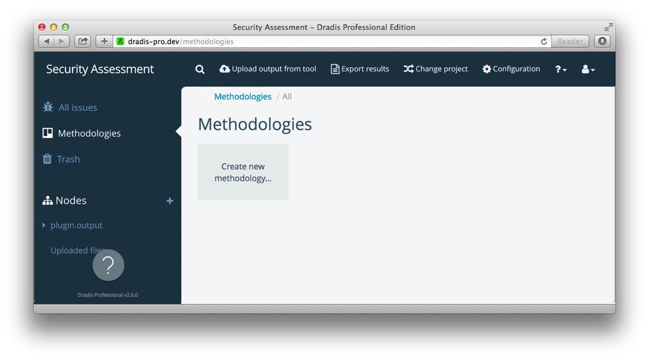This screenshot has height=360, width=649.
Task: Open the help question mark dropdown
Action: click(560, 69)
